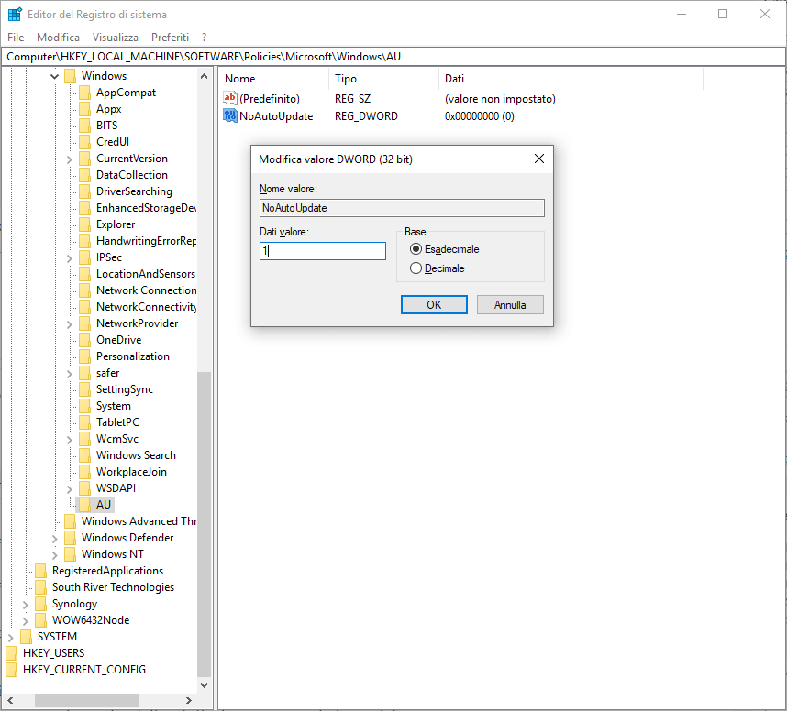Select the LocationAndSensors tree key
Screen dimensions: 787x711
146,274
